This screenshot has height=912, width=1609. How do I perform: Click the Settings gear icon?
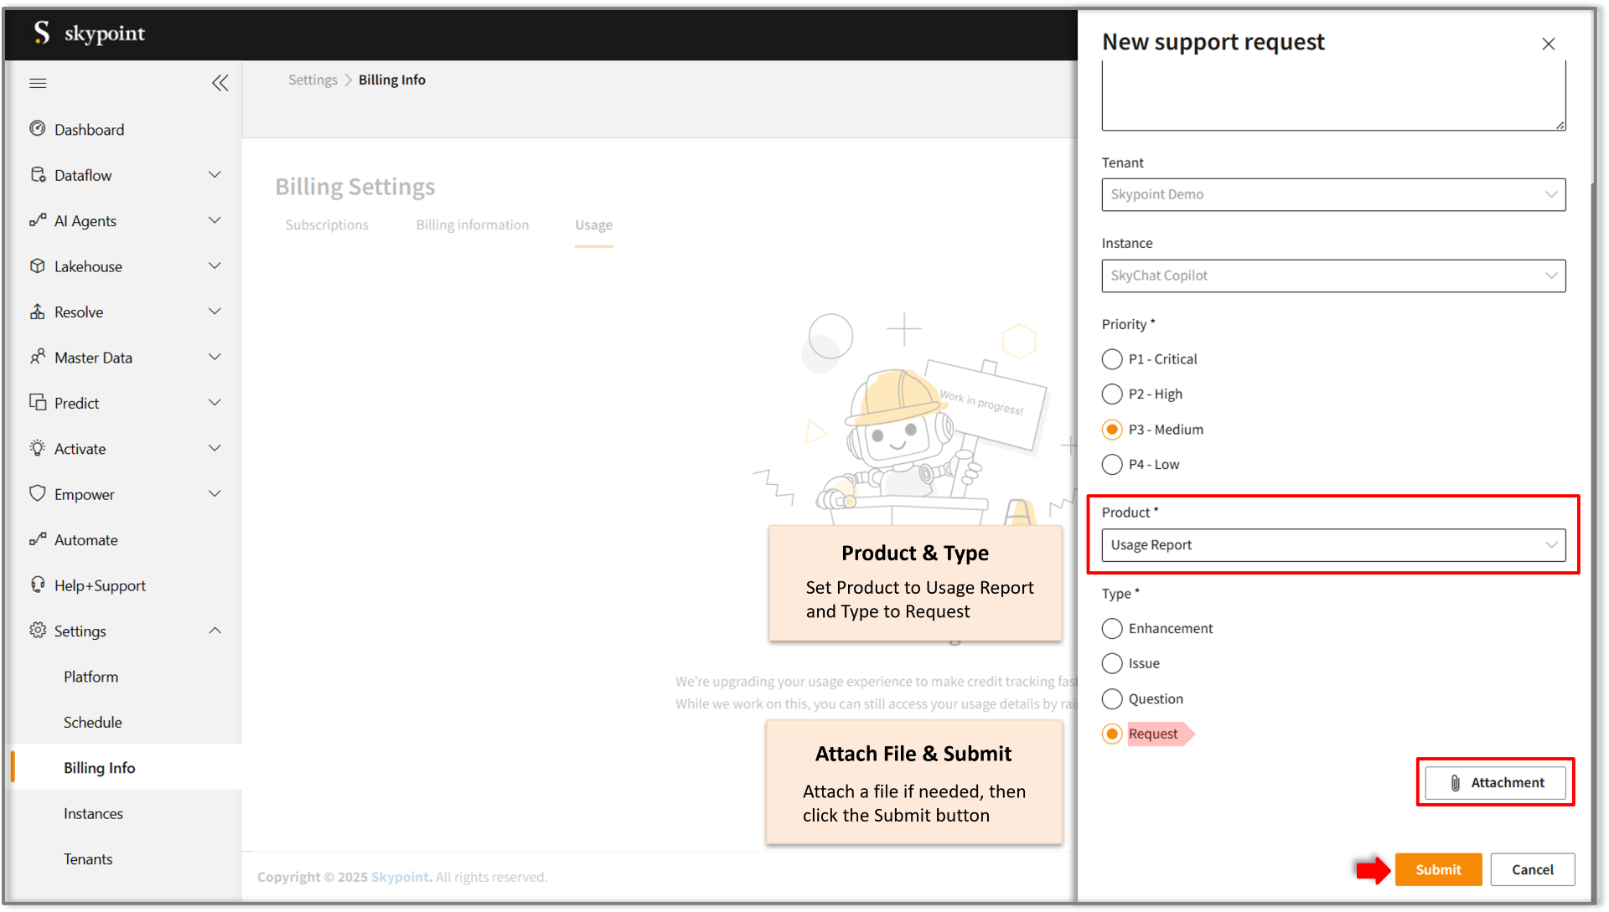[x=37, y=630]
